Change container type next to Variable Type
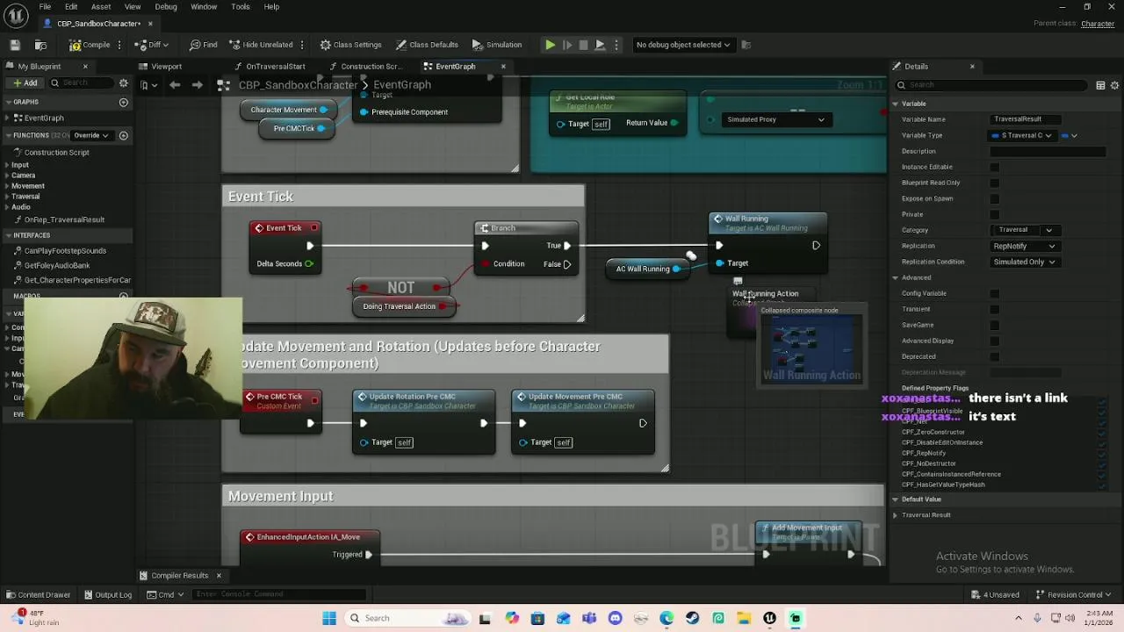Viewport: 1124px width, 632px height. (1069, 136)
